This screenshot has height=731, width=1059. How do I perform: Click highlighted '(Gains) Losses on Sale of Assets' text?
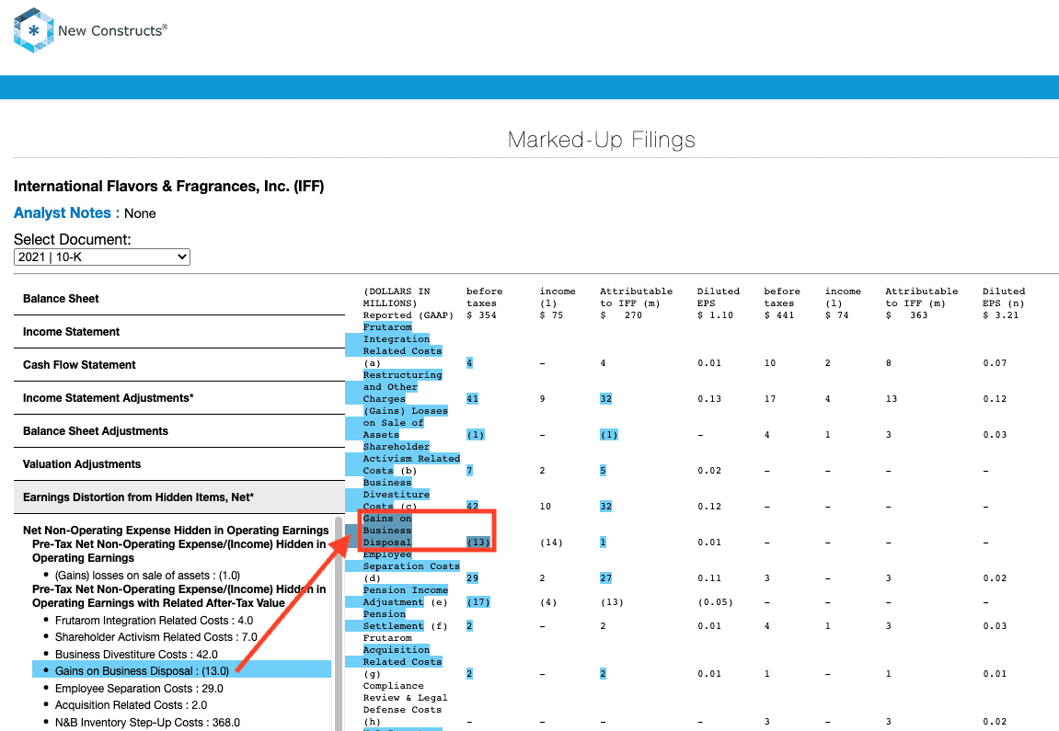click(x=405, y=423)
